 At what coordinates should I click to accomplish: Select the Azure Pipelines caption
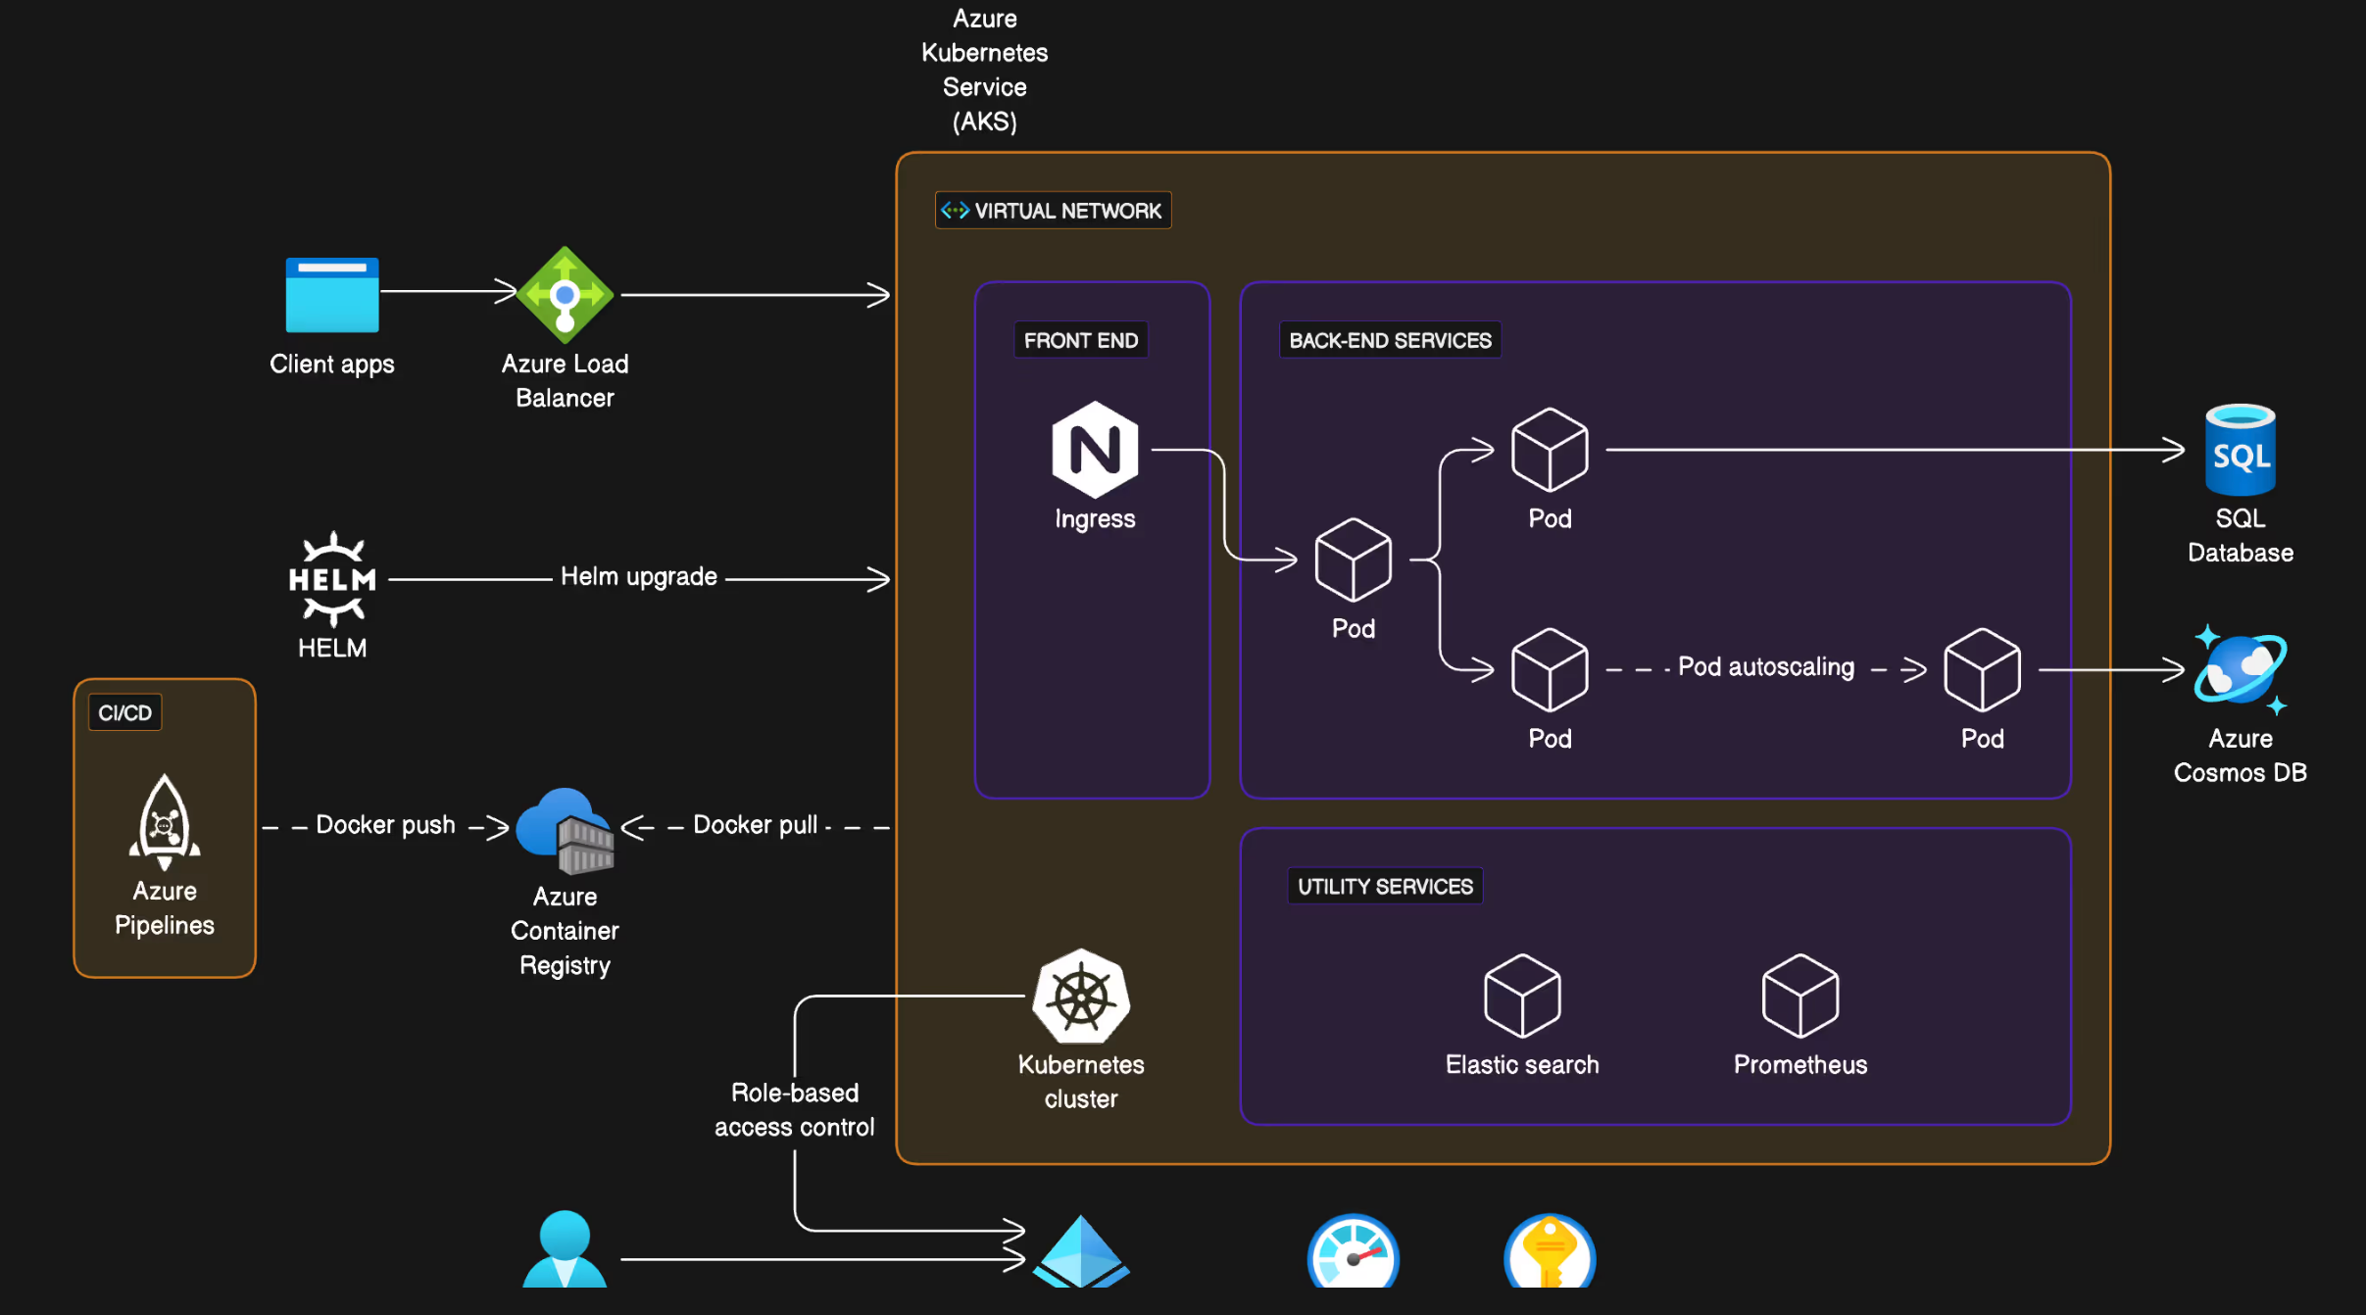click(165, 907)
